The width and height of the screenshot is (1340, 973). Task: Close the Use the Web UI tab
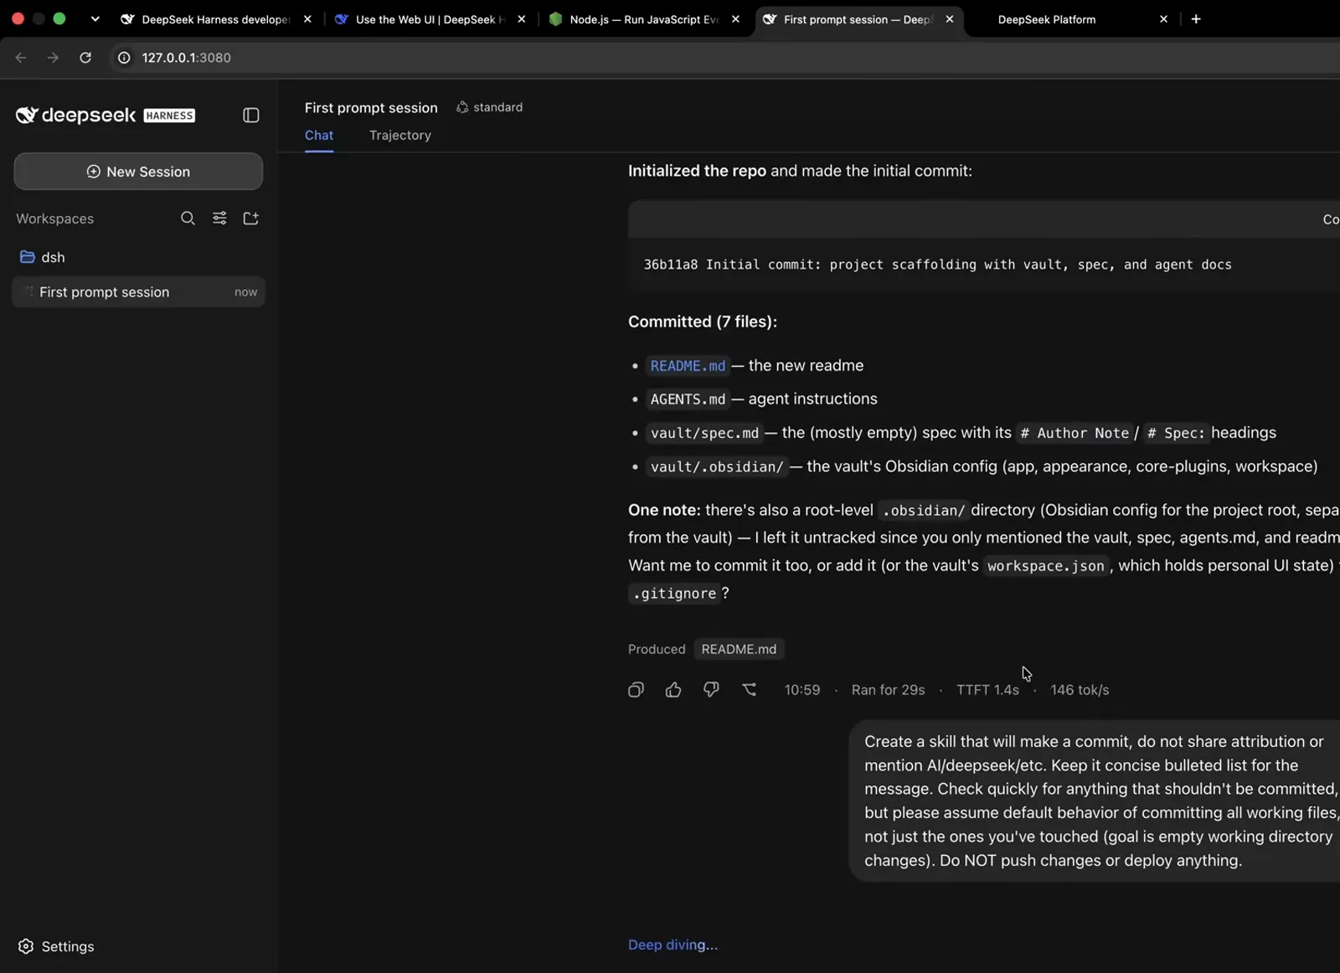click(522, 19)
